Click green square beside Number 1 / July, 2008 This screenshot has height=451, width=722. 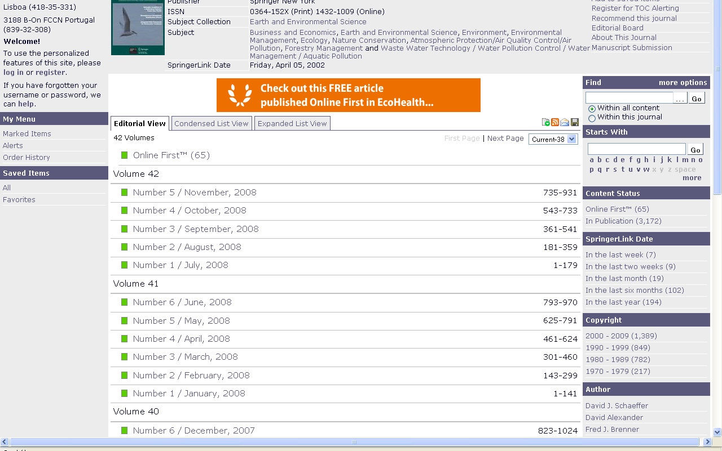[x=124, y=265]
